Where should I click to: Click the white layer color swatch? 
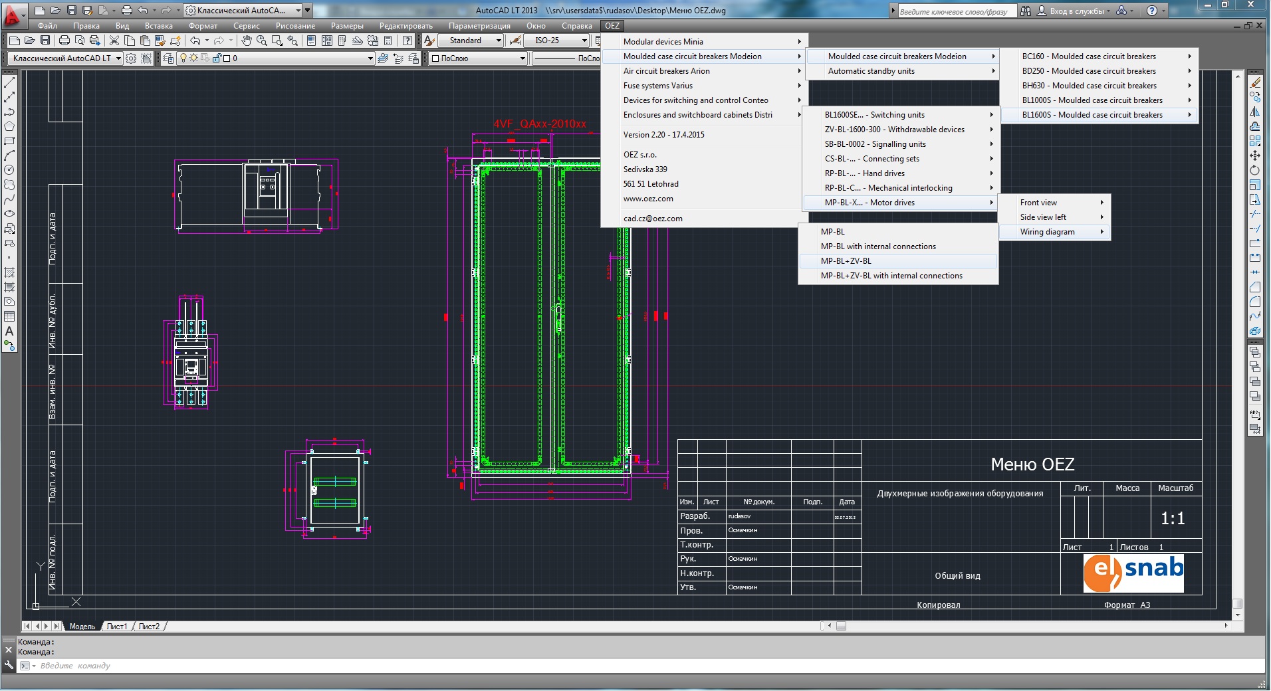(x=226, y=58)
